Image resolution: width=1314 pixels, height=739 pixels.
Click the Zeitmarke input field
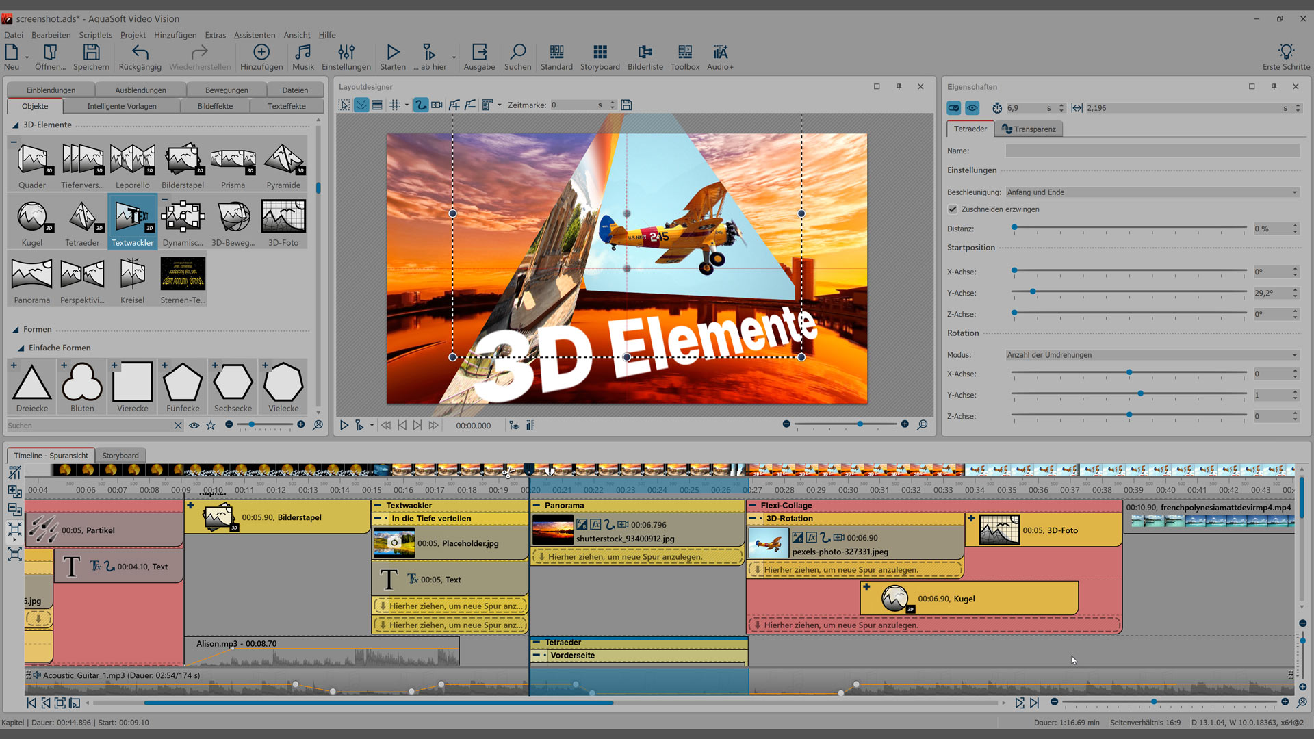(x=574, y=105)
